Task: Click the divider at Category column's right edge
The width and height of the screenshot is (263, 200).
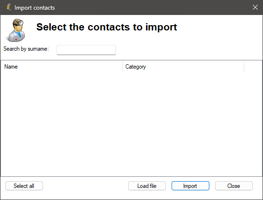Action: (x=244, y=67)
